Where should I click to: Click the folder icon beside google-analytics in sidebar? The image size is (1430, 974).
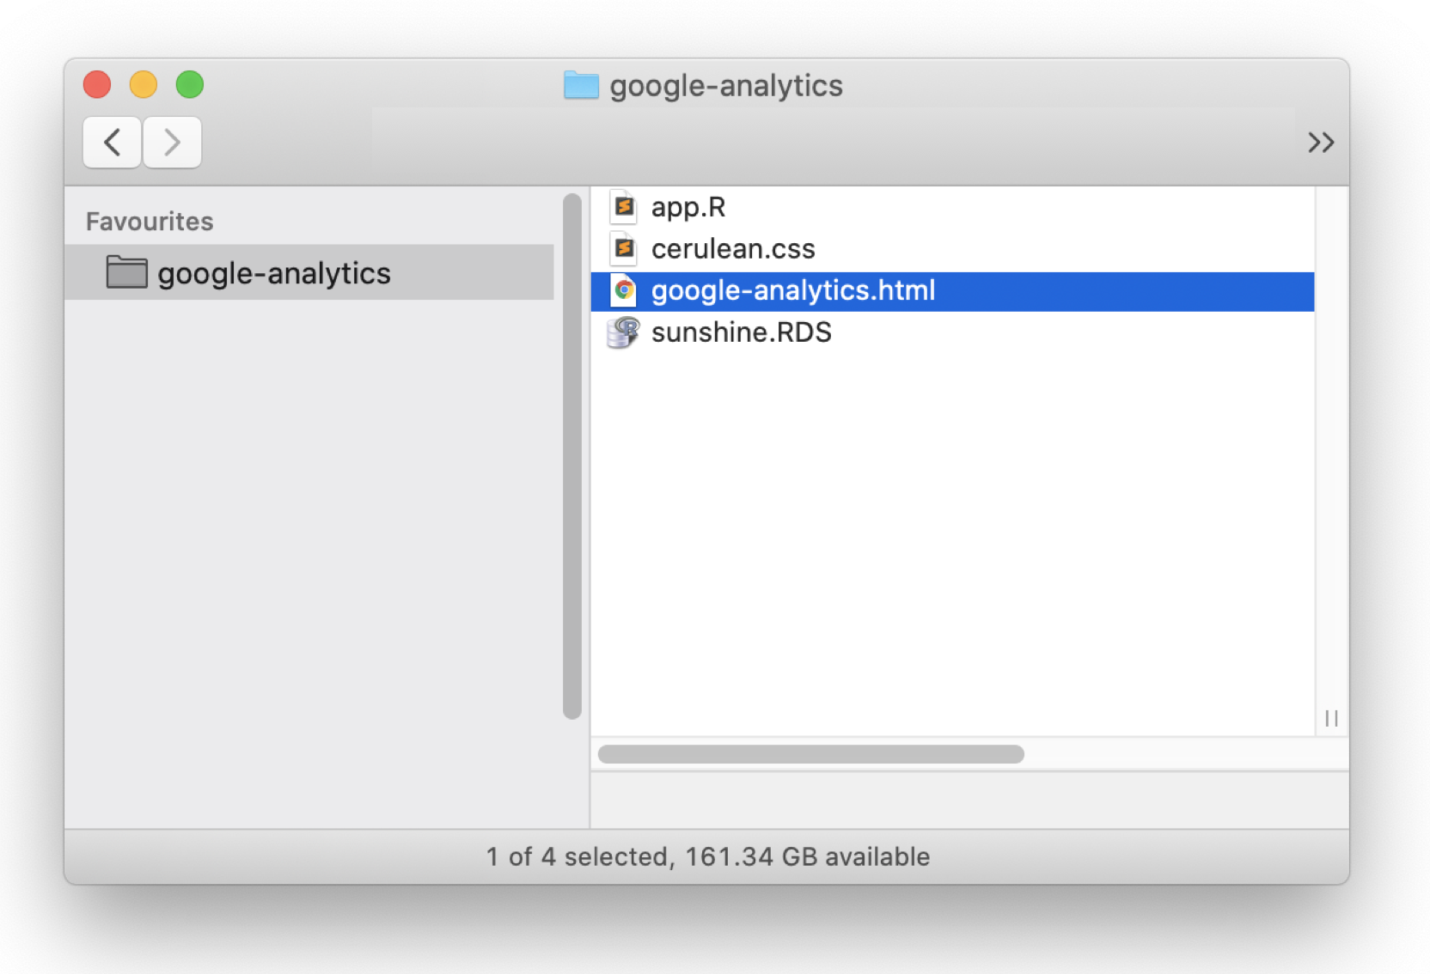[127, 272]
